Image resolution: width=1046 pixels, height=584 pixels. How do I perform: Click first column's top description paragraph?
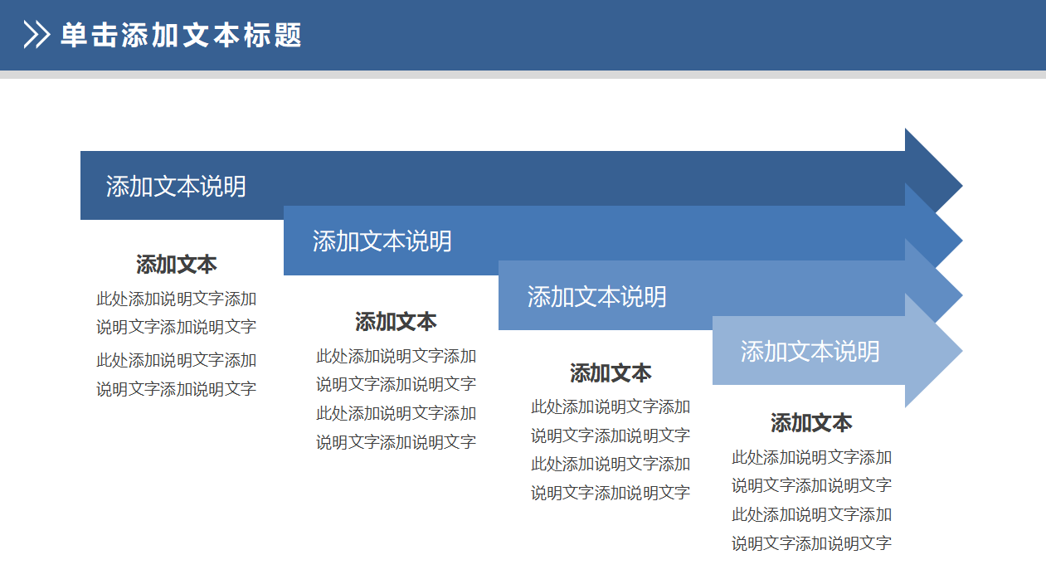(177, 313)
